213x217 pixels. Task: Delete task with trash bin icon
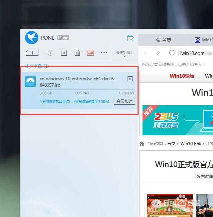click(x=77, y=53)
